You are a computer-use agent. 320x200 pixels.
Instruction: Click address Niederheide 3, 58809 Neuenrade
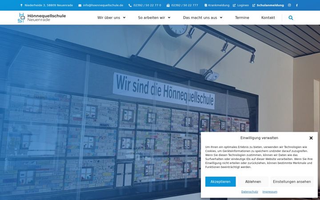[49, 5]
